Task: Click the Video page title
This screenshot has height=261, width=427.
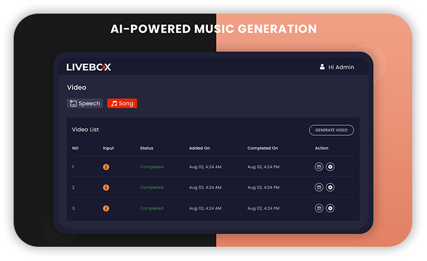Action: pyautogui.click(x=76, y=87)
